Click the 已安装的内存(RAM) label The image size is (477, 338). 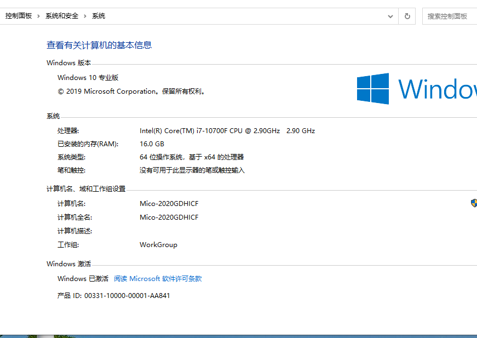coord(88,144)
